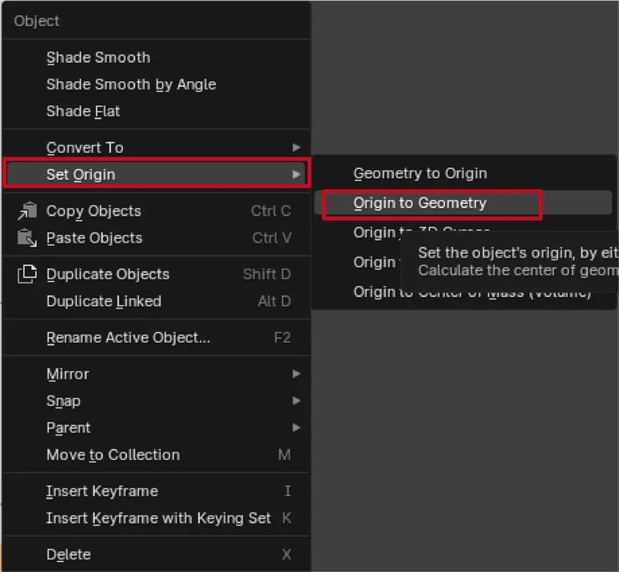Screen dimensions: 619x572
Task: Apply Shade Flat to the object
Action: coord(83,111)
